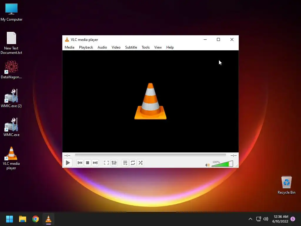Select VLC media player desktop shortcut

[11, 158]
